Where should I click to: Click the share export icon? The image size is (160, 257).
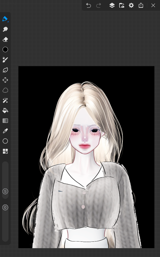point(141,5)
